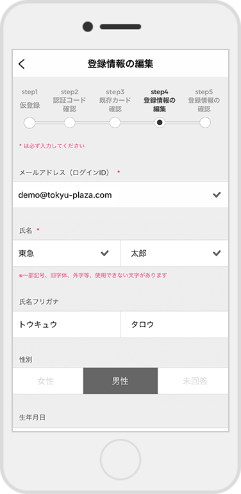Screen dimensions: 241x494
Task: Edit the email address demo@tokyu-plaza.com field
Action: point(120,194)
